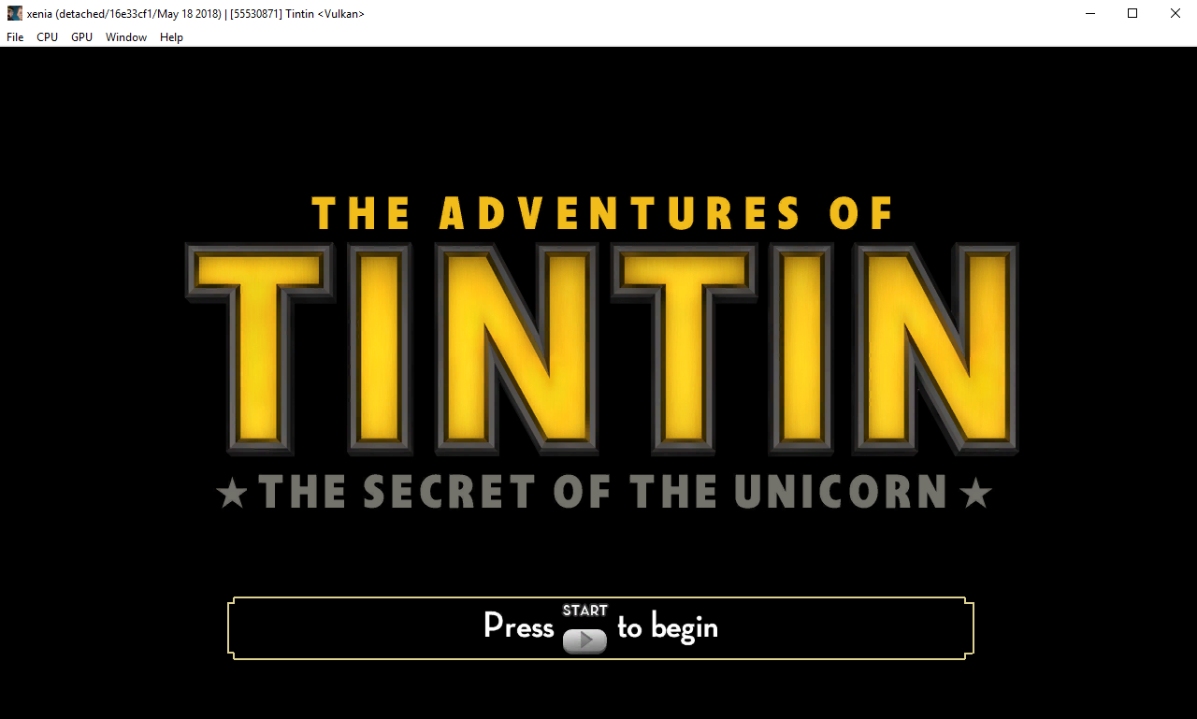The height and width of the screenshot is (719, 1197).
Task: Click the 'THE ADVENTURES OF' heading text
Action: (x=603, y=213)
